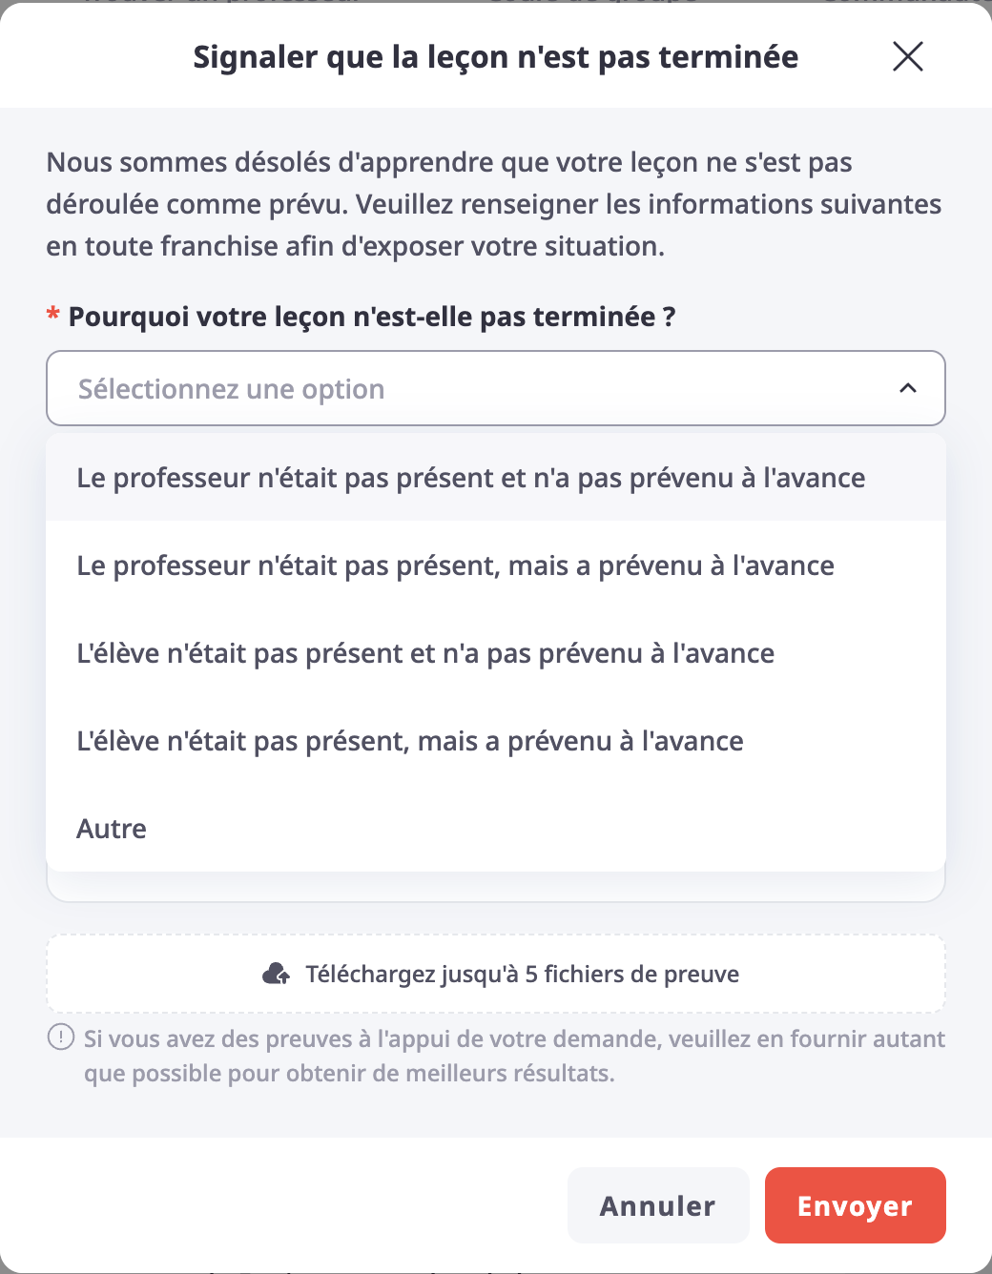Click the 'Pourquoi votre leçon n'est-elle pas terminée ?' label

pos(372,316)
